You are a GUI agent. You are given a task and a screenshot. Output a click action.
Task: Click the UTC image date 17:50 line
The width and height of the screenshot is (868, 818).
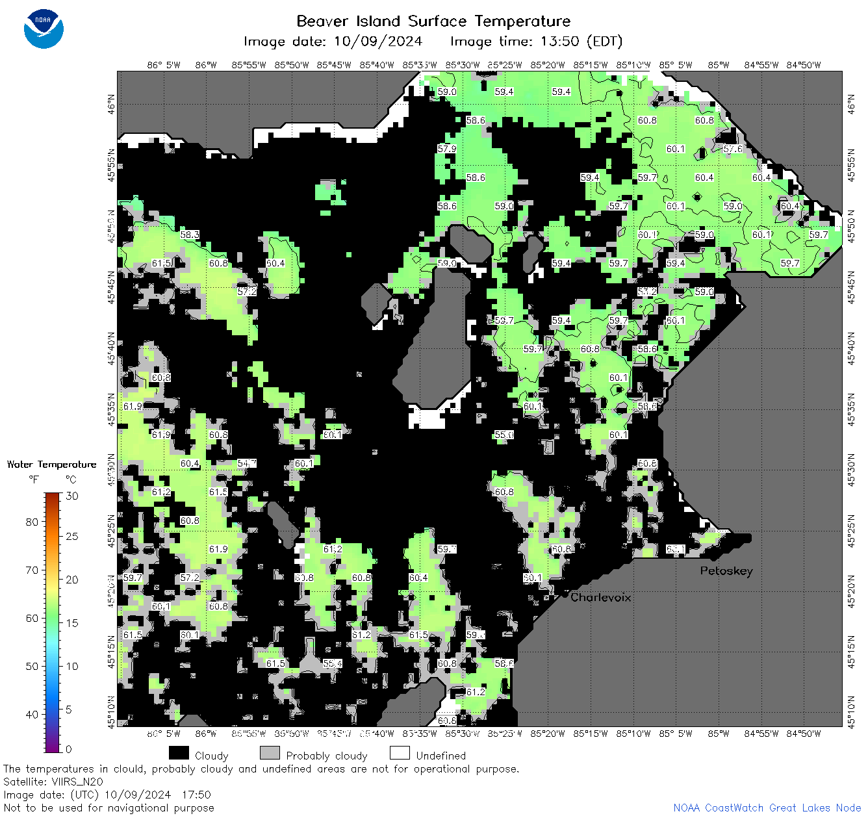107,795
